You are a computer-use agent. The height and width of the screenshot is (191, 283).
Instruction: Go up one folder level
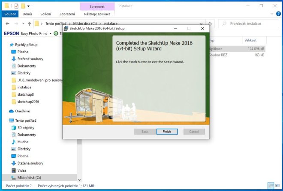[x=30, y=24]
